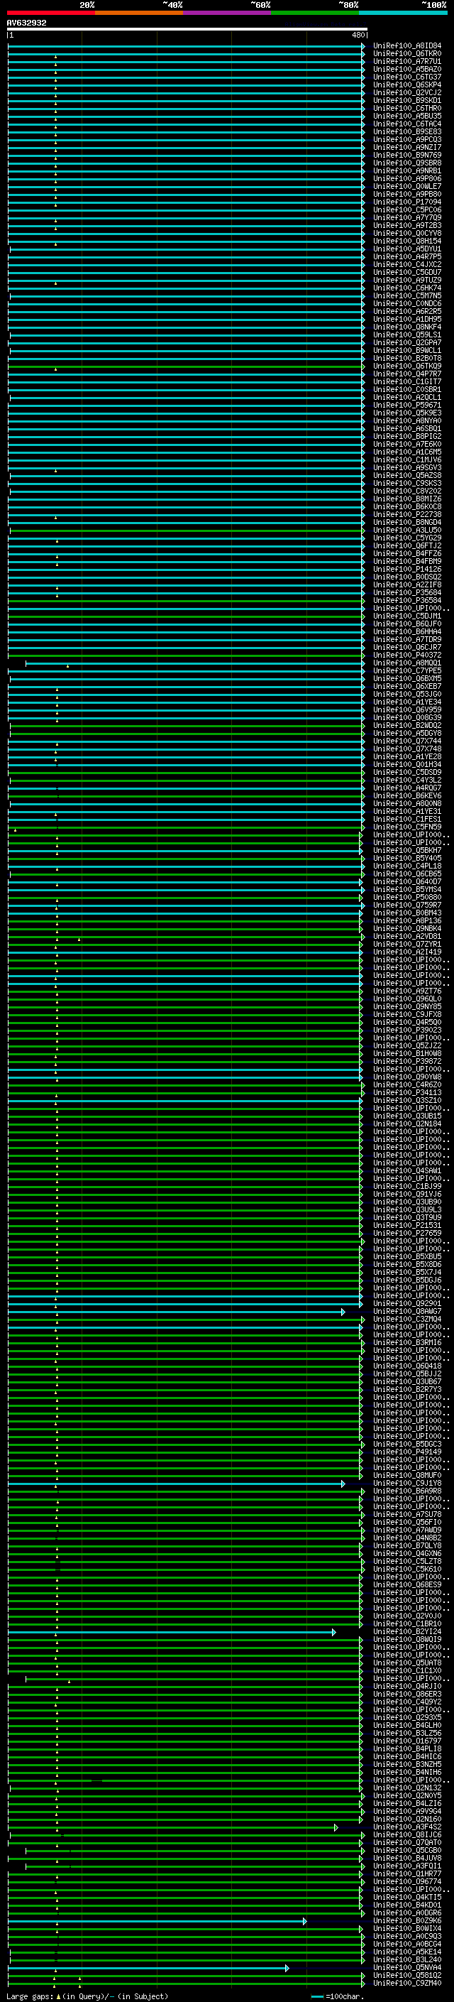Open hit UniRef100_P40372

point(407,655)
